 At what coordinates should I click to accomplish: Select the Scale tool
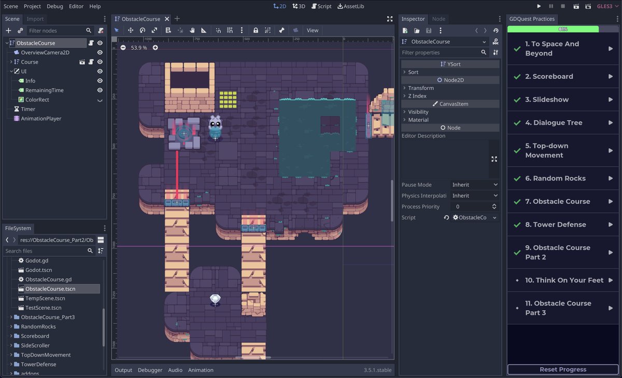(154, 30)
